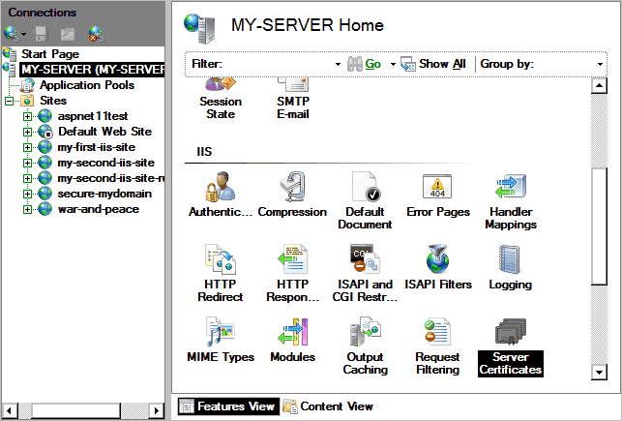Open the Output Caching feature
622x421 pixels.
point(365,346)
